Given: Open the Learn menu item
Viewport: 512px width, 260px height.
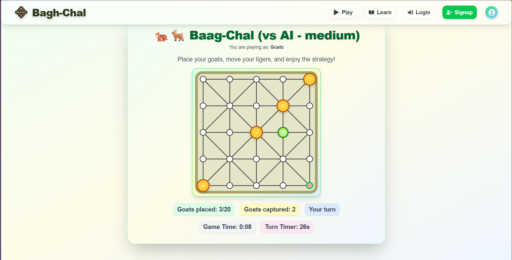Looking at the screenshot, I should point(380,13).
